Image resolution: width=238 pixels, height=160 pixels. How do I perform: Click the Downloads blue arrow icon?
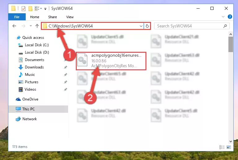[x=21, y=67]
